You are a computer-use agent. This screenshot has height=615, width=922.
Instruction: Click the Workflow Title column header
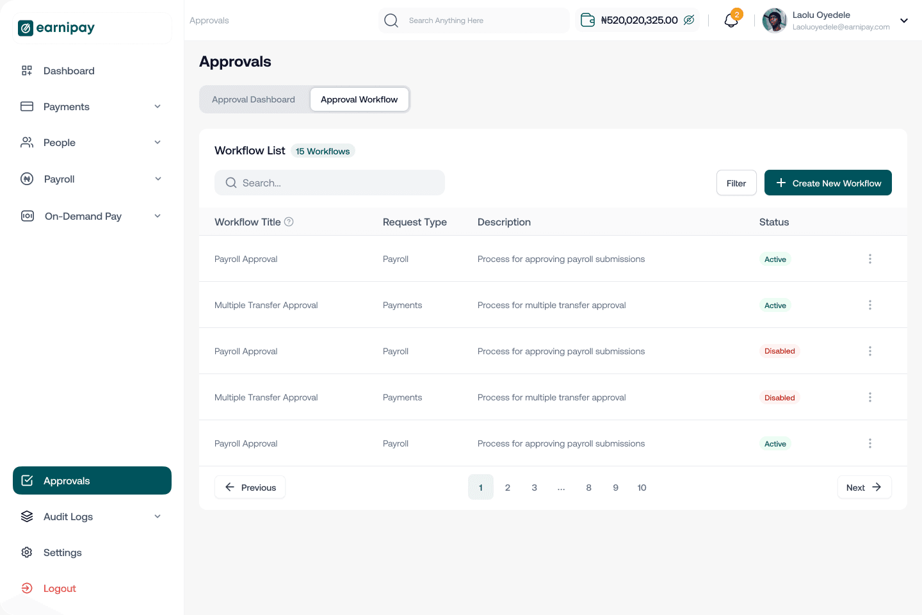pyautogui.click(x=248, y=222)
